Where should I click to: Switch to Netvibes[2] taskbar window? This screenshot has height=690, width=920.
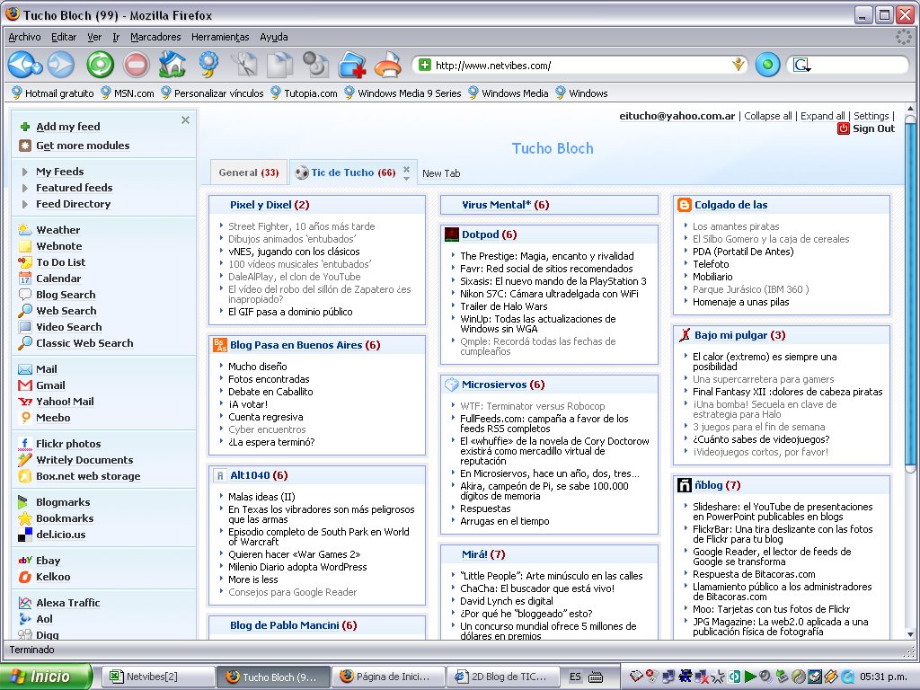(158, 677)
